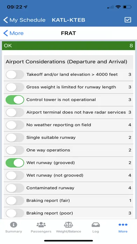The image size is (137, 244).
Task: Tap the green OK score bar
Action: (68, 46)
